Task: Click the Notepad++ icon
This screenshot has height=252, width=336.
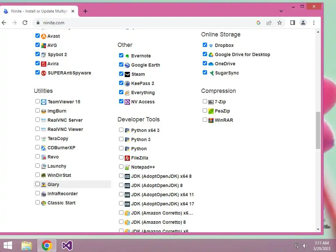Action: pyautogui.click(x=127, y=167)
